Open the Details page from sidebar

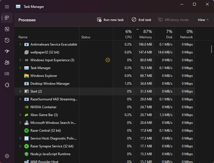[7, 74]
